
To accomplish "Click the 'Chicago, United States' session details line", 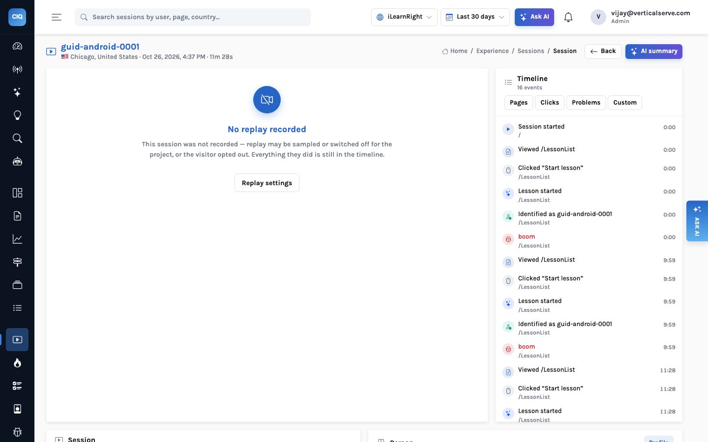I will 147,57.
